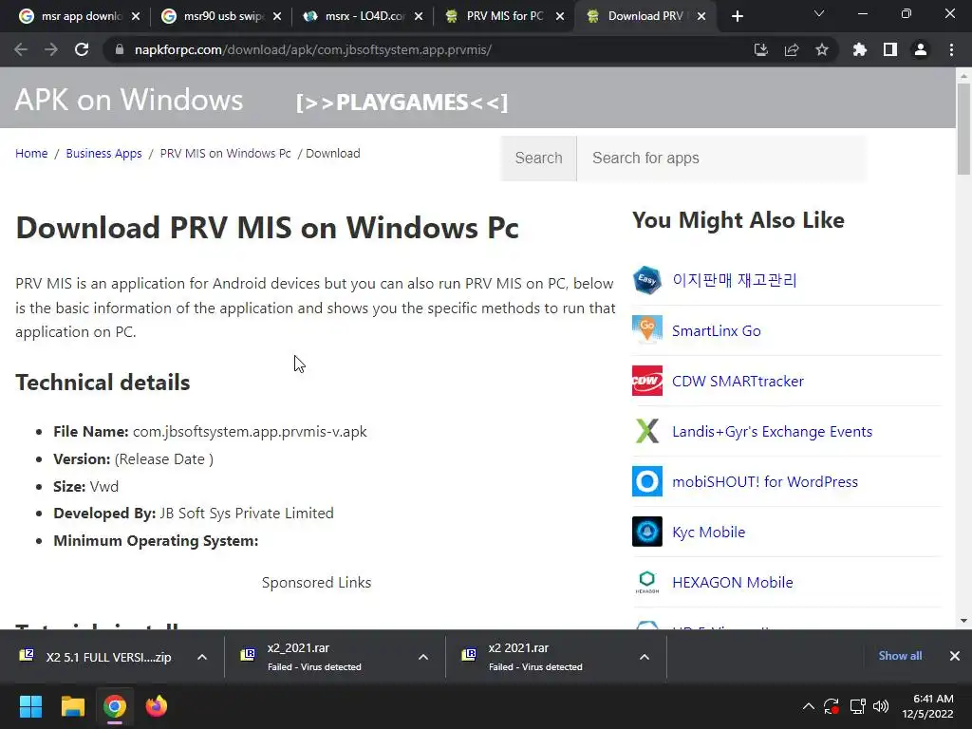This screenshot has height=729, width=972.
Task: Open the tab search dropdown arrow
Action: pos(819,13)
